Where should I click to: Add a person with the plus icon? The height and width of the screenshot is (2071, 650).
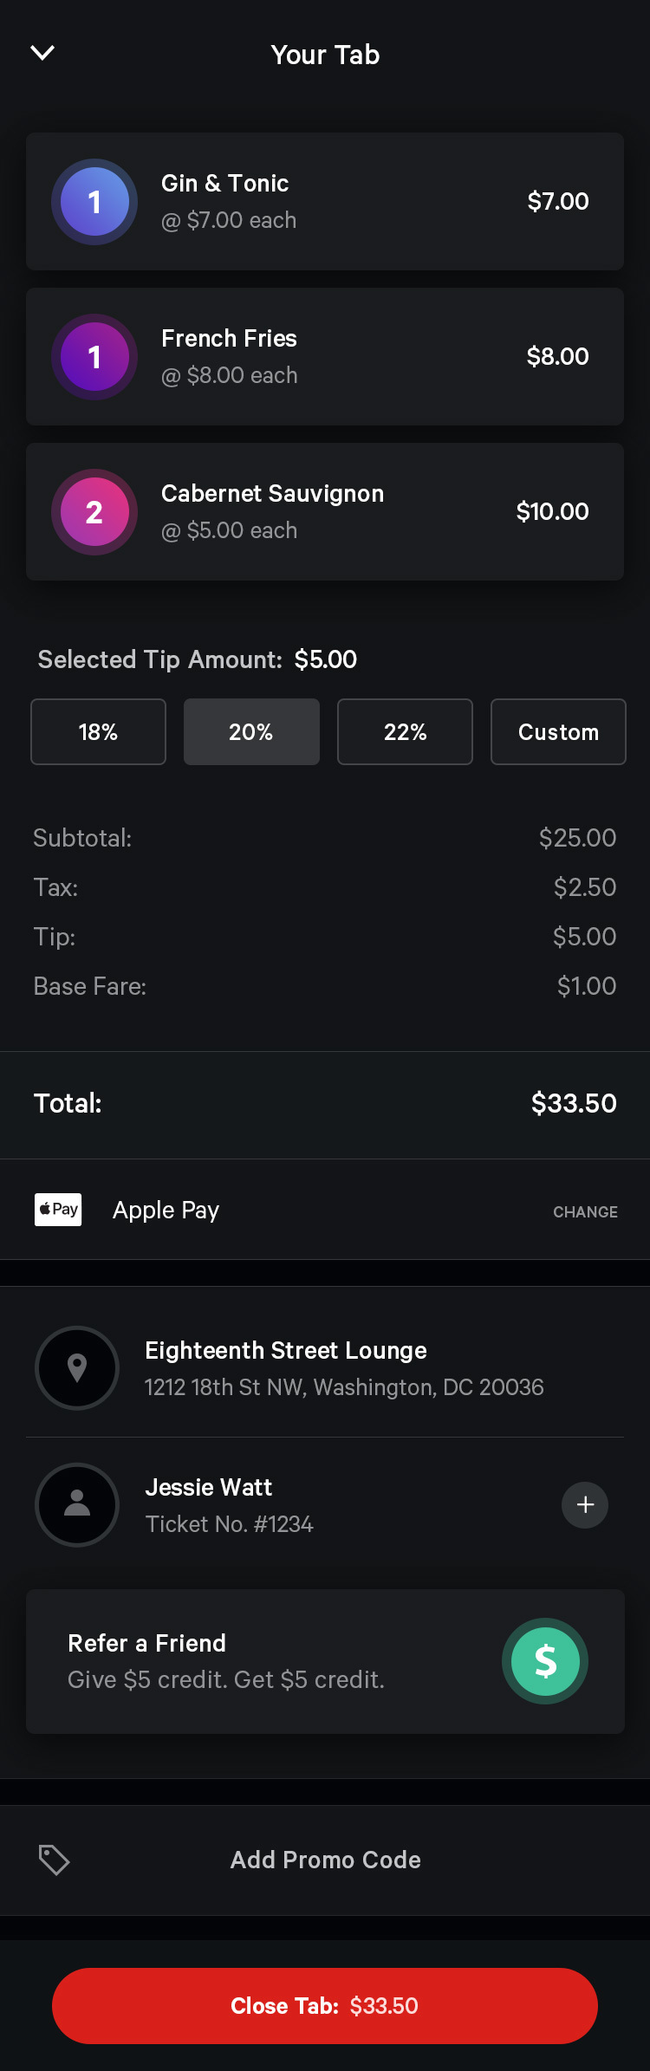(585, 1505)
